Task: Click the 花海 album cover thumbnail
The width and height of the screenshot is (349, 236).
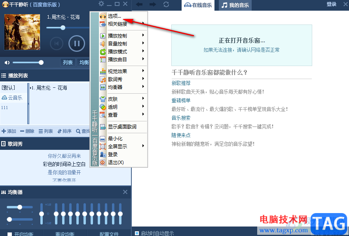Action: (x=22, y=32)
